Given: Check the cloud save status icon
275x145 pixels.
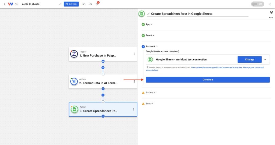Looking at the screenshot, I should coord(16,4).
